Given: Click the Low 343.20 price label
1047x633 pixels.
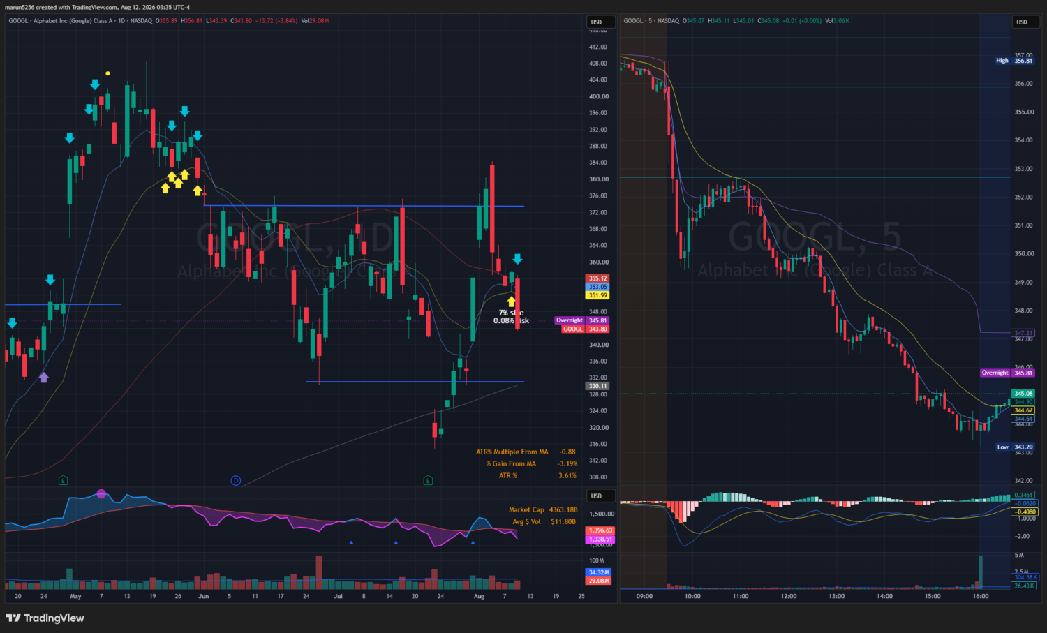Looking at the screenshot, I should [1015, 447].
